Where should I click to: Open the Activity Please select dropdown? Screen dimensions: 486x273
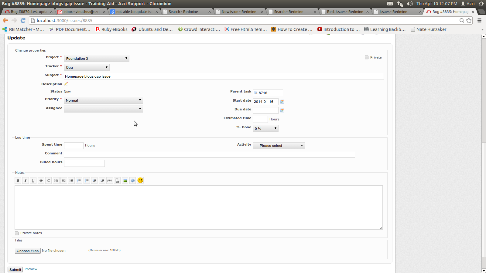pos(279,146)
